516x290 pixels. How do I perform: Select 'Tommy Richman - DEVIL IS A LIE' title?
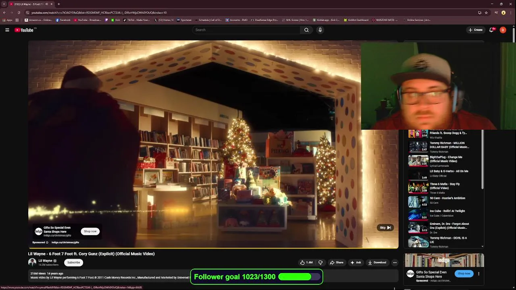(x=448, y=240)
